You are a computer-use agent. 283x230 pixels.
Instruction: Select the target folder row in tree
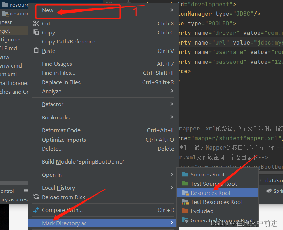coord(14,31)
